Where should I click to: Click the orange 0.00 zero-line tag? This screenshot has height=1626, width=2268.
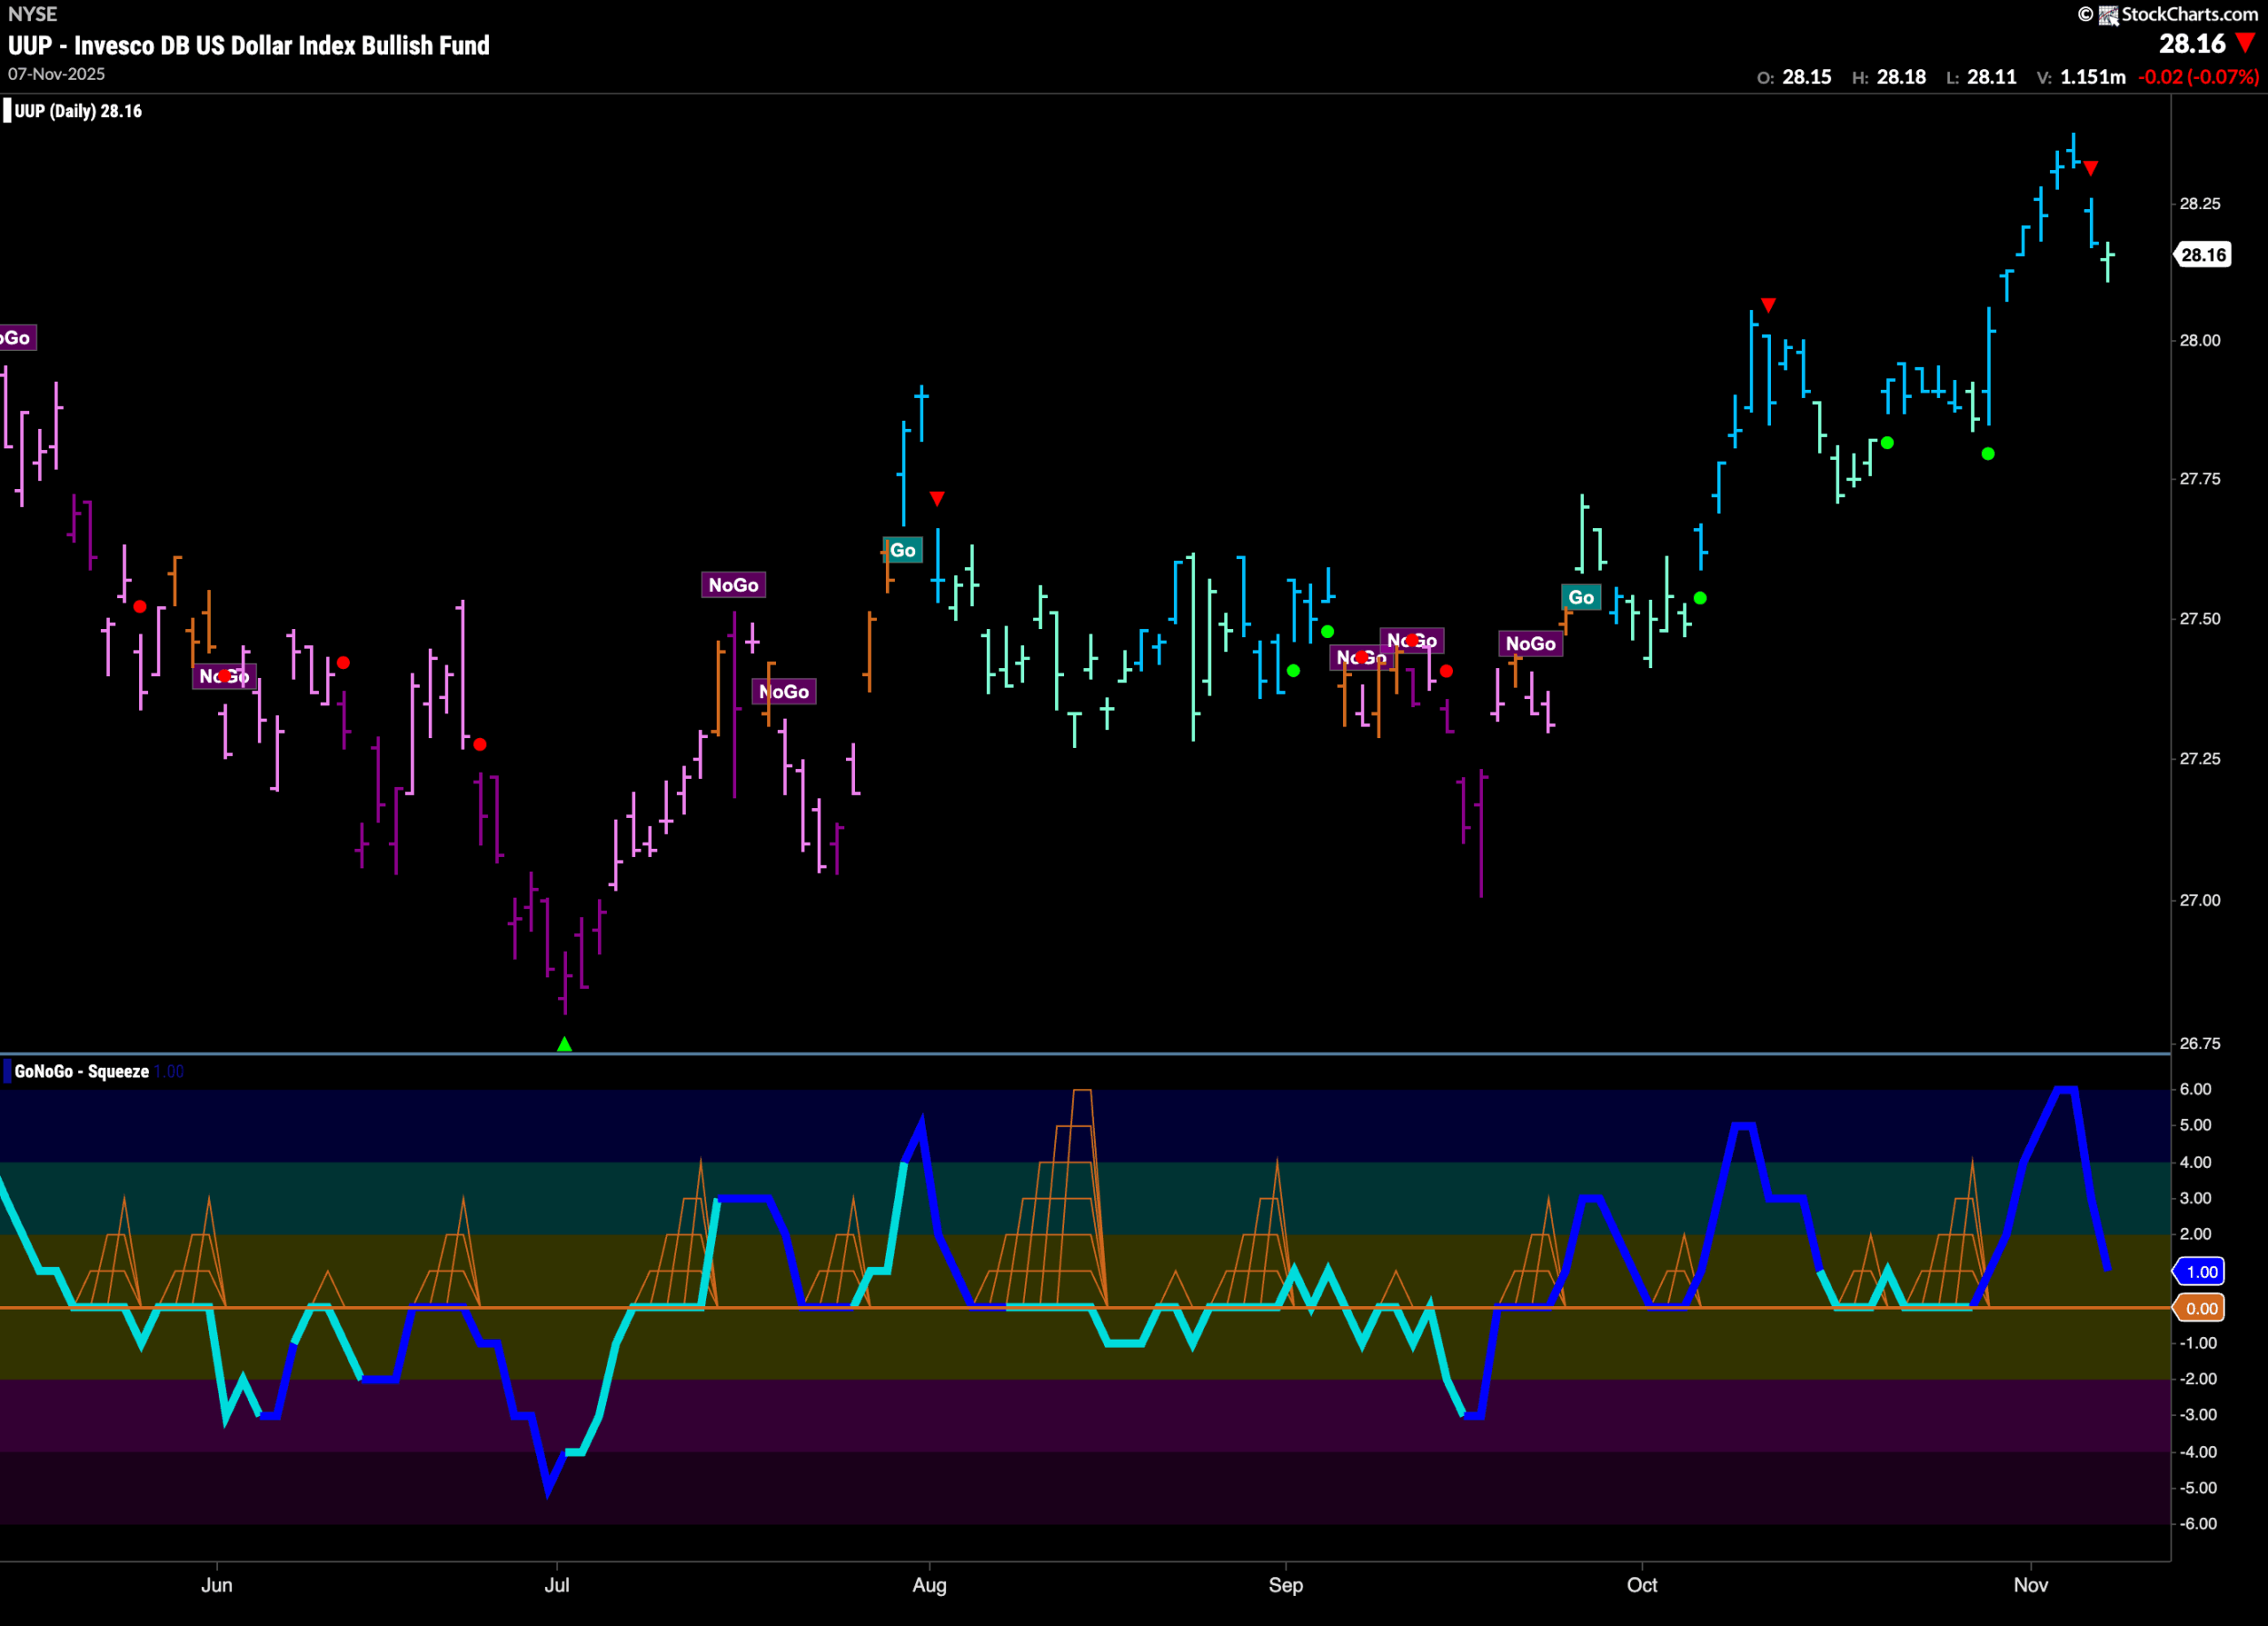coord(2200,1308)
